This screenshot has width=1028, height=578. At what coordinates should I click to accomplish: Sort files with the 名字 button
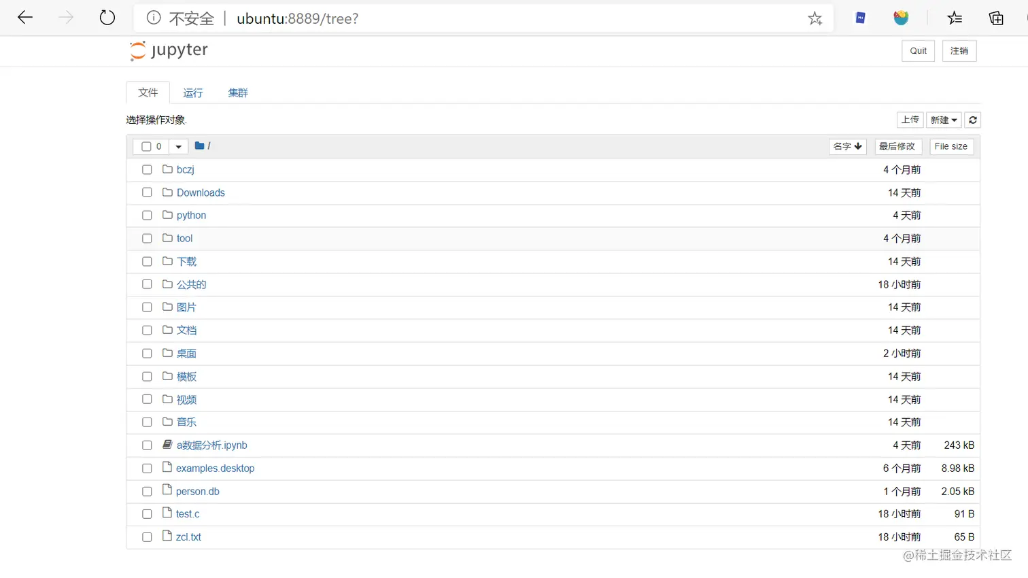pyautogui.click(x=847, y=146)
